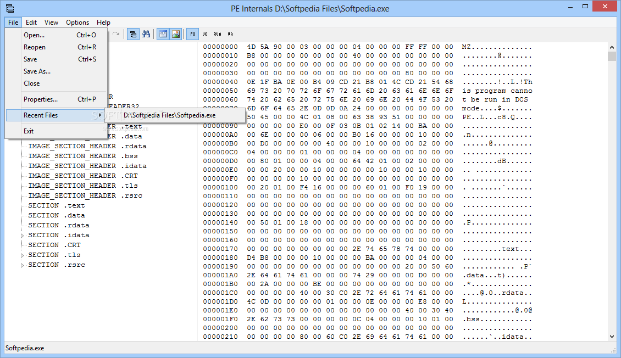Viewport: 621px width, 358px height.
Task: Select SECTION .tls tree item
Action: point(54,255)
